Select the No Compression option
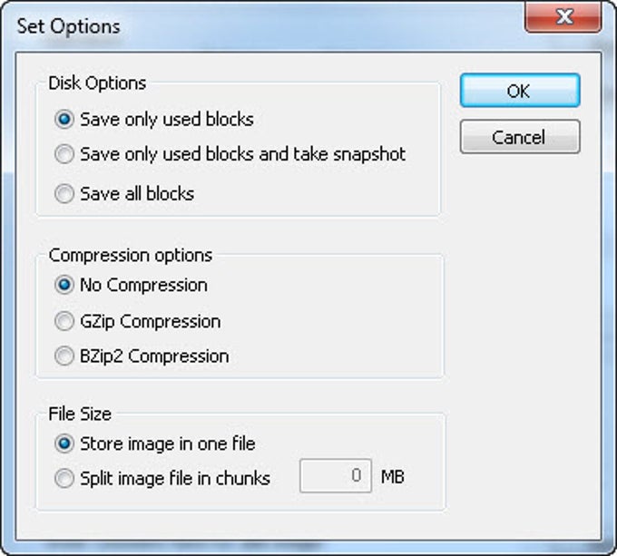The width and height of the screenshot is (617, 556). [64, 285]
